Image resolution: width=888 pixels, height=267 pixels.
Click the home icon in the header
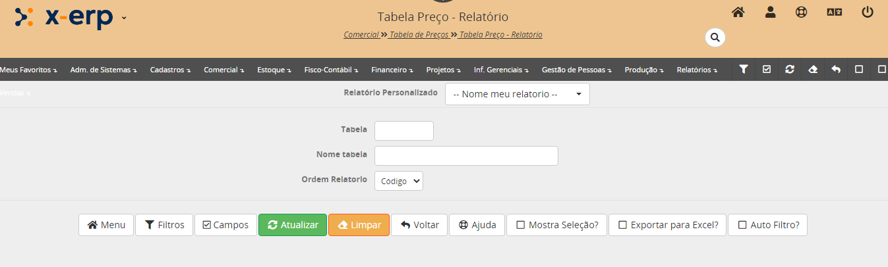coord(738,12)
